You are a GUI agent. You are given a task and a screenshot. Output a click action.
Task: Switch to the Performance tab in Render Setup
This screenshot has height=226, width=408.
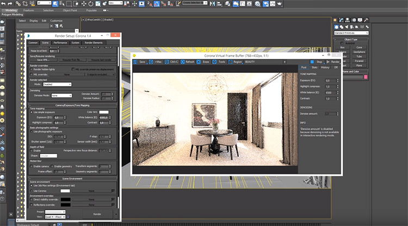[x=60, y=42]
